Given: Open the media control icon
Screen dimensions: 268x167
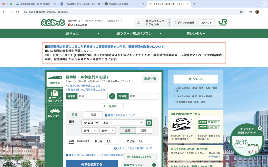Looking at the screenshot, I should pos(250,12).
